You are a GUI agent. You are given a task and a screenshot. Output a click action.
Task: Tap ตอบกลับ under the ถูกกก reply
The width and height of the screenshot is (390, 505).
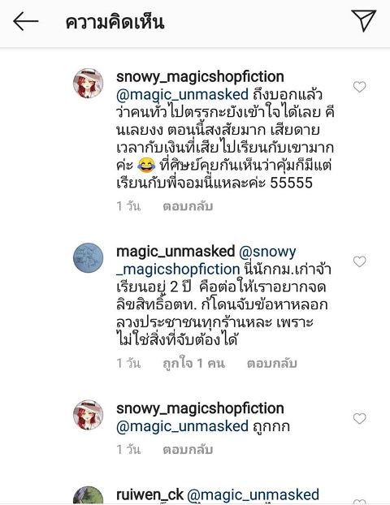point(188,449)
